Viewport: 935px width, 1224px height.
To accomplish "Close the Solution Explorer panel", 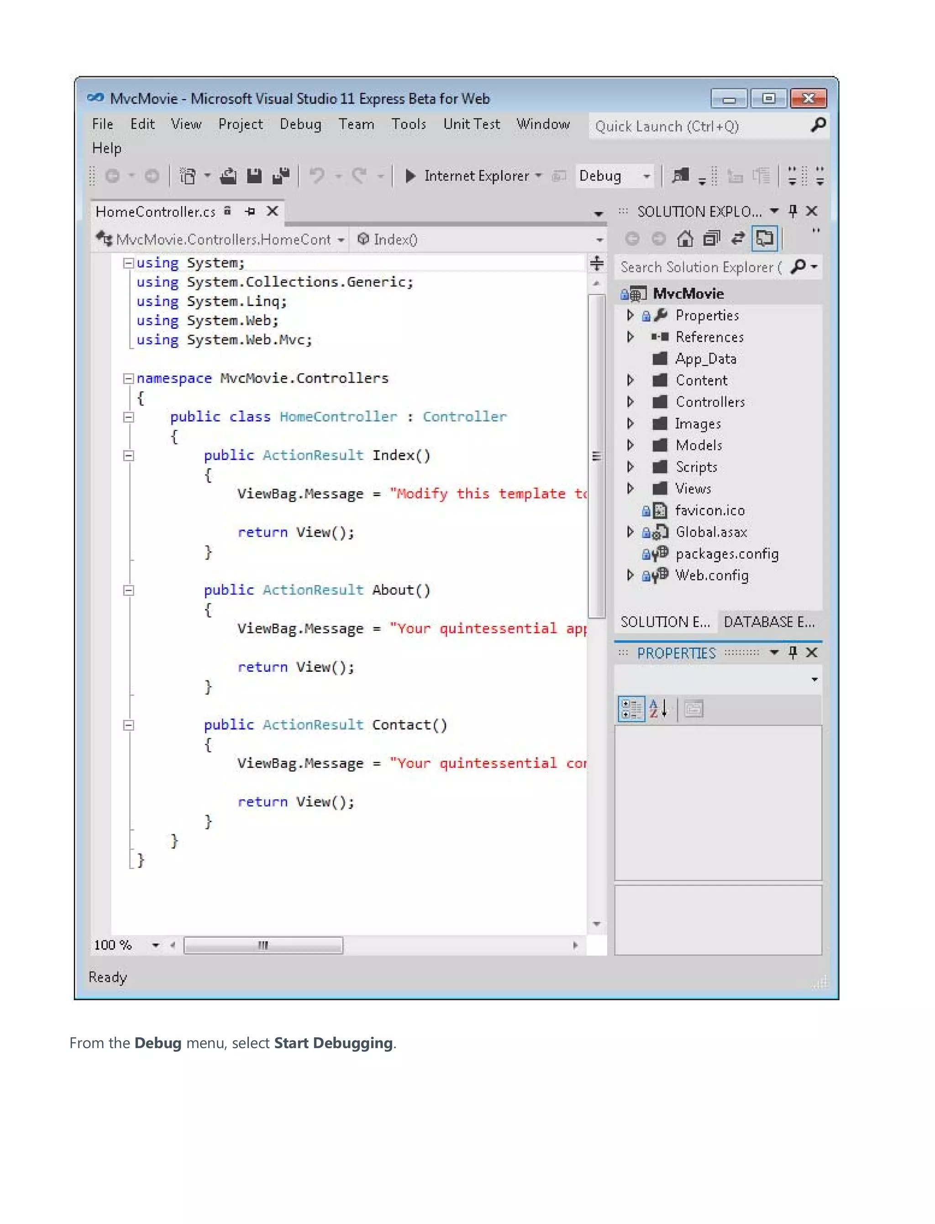I will click(812, 211).
